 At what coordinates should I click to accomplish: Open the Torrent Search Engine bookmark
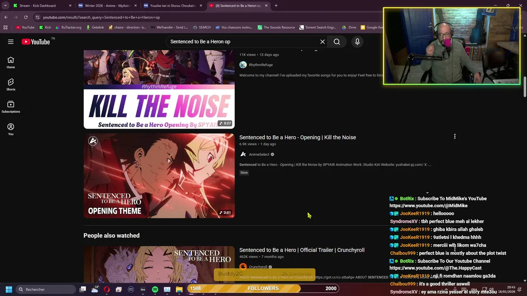[x=317, y=27]
